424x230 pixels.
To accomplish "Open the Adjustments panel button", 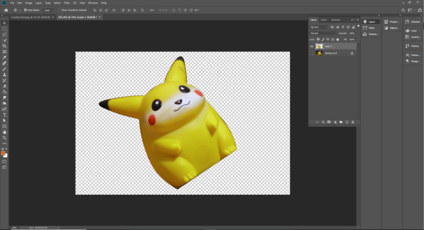I will pyautogui.click(x=392, y=28).
